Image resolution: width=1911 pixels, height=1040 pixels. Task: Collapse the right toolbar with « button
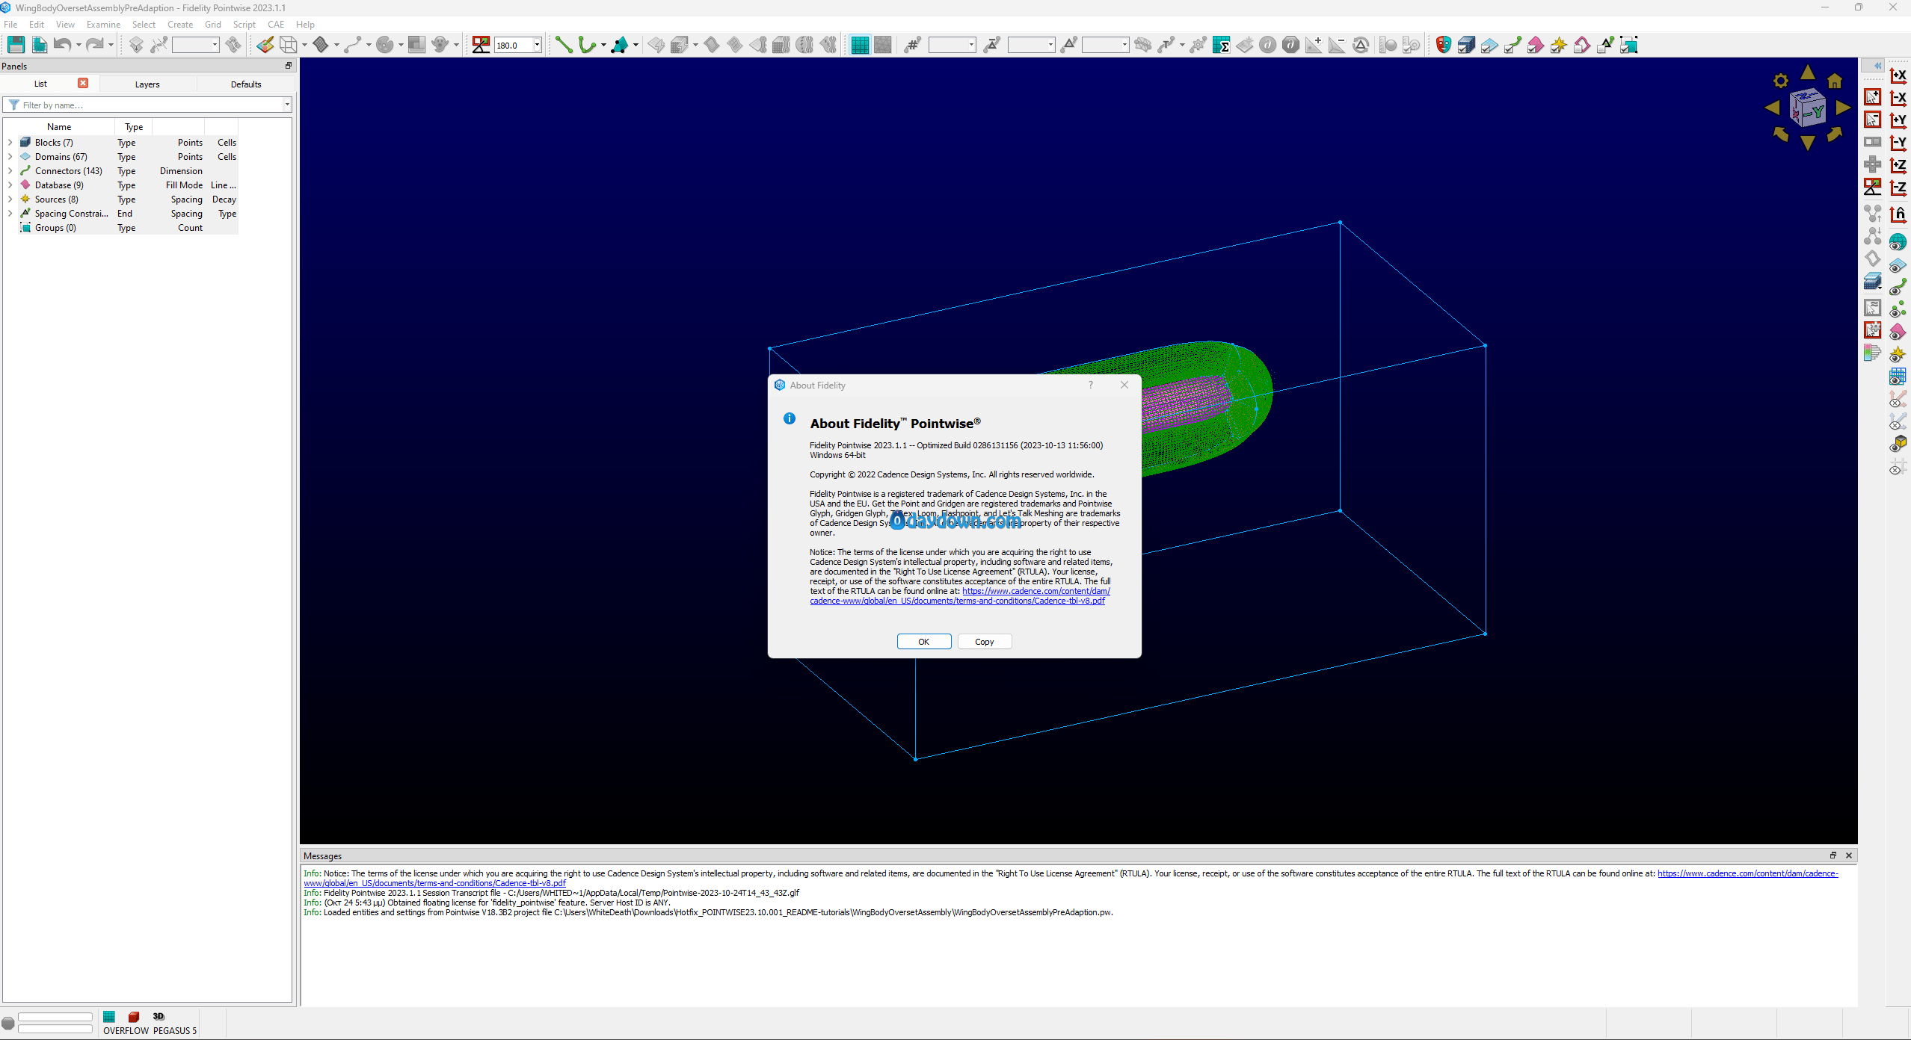pyautogui.click(x=1877, y=66)
